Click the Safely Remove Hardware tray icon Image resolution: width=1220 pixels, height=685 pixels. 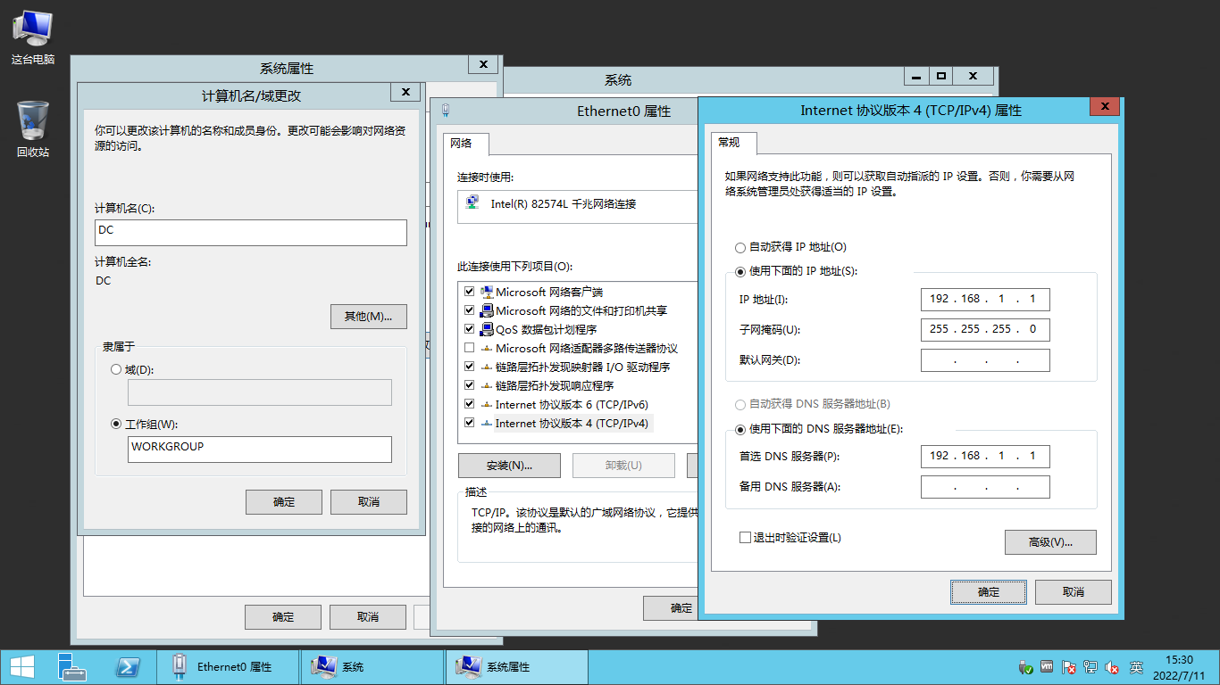point(1025,667)
